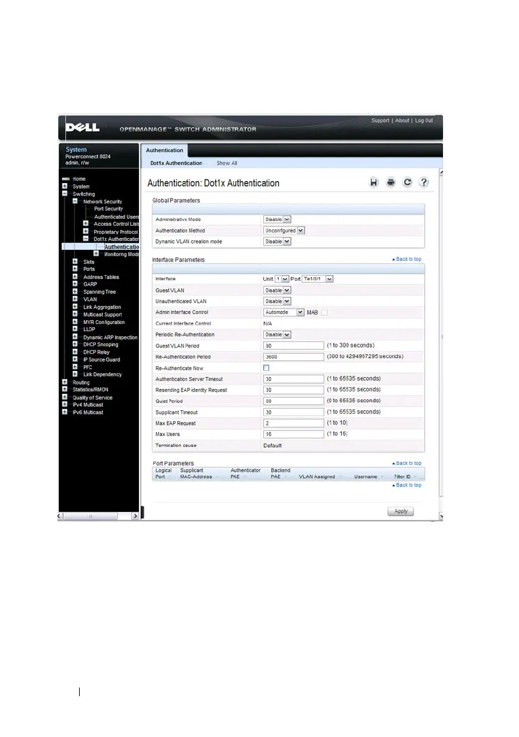Sort by the Username column header
The height and width of the screenshot is (737, 519).
point(366,477)
